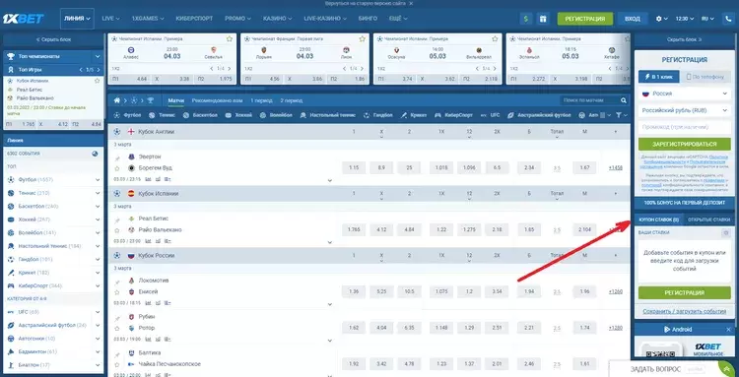Open the filter funnel dropdown
Screen dimensions: 739x377
coord(622,115)
